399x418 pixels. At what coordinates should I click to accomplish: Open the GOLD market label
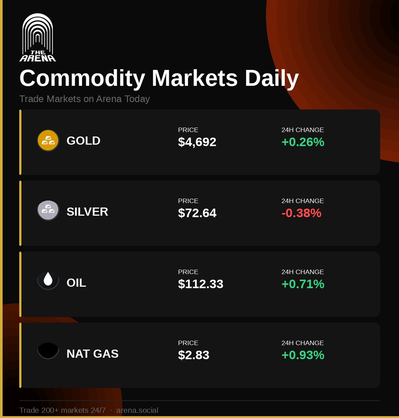click(x=83, y=141)
